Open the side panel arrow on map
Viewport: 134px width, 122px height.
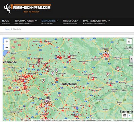tap(132, 59)
